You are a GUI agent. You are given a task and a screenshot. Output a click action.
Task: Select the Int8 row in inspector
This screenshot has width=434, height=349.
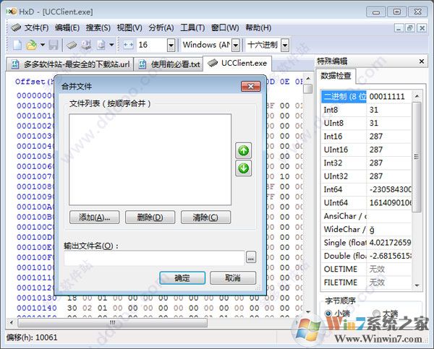[x=366, y=110]
